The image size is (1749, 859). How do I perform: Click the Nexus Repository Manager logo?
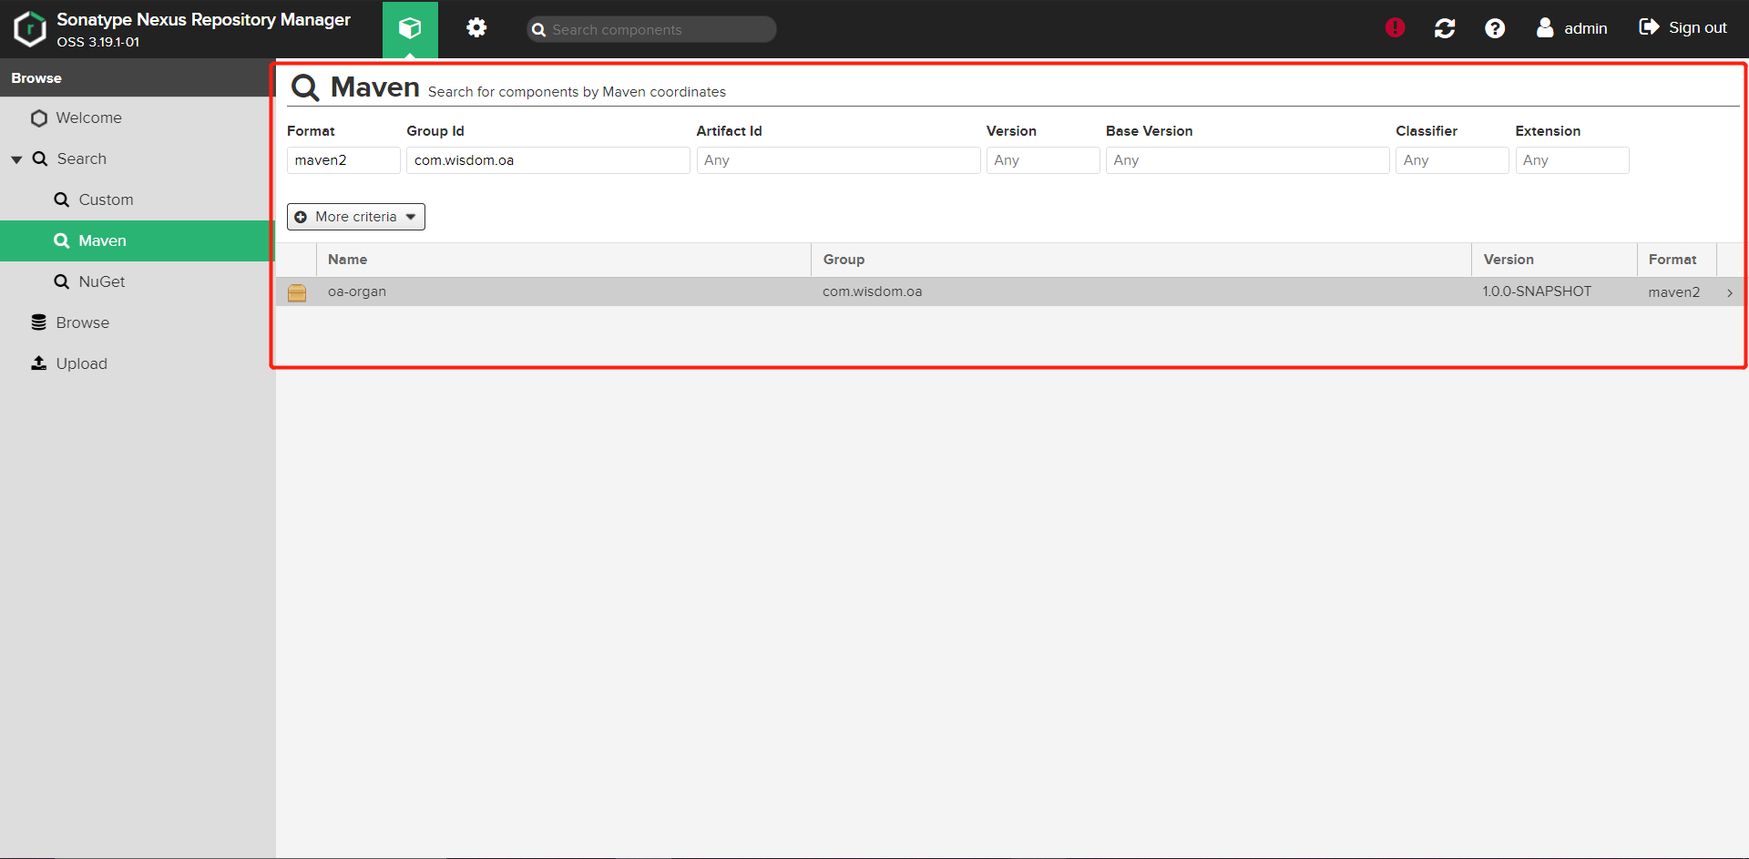coord(30,29)
